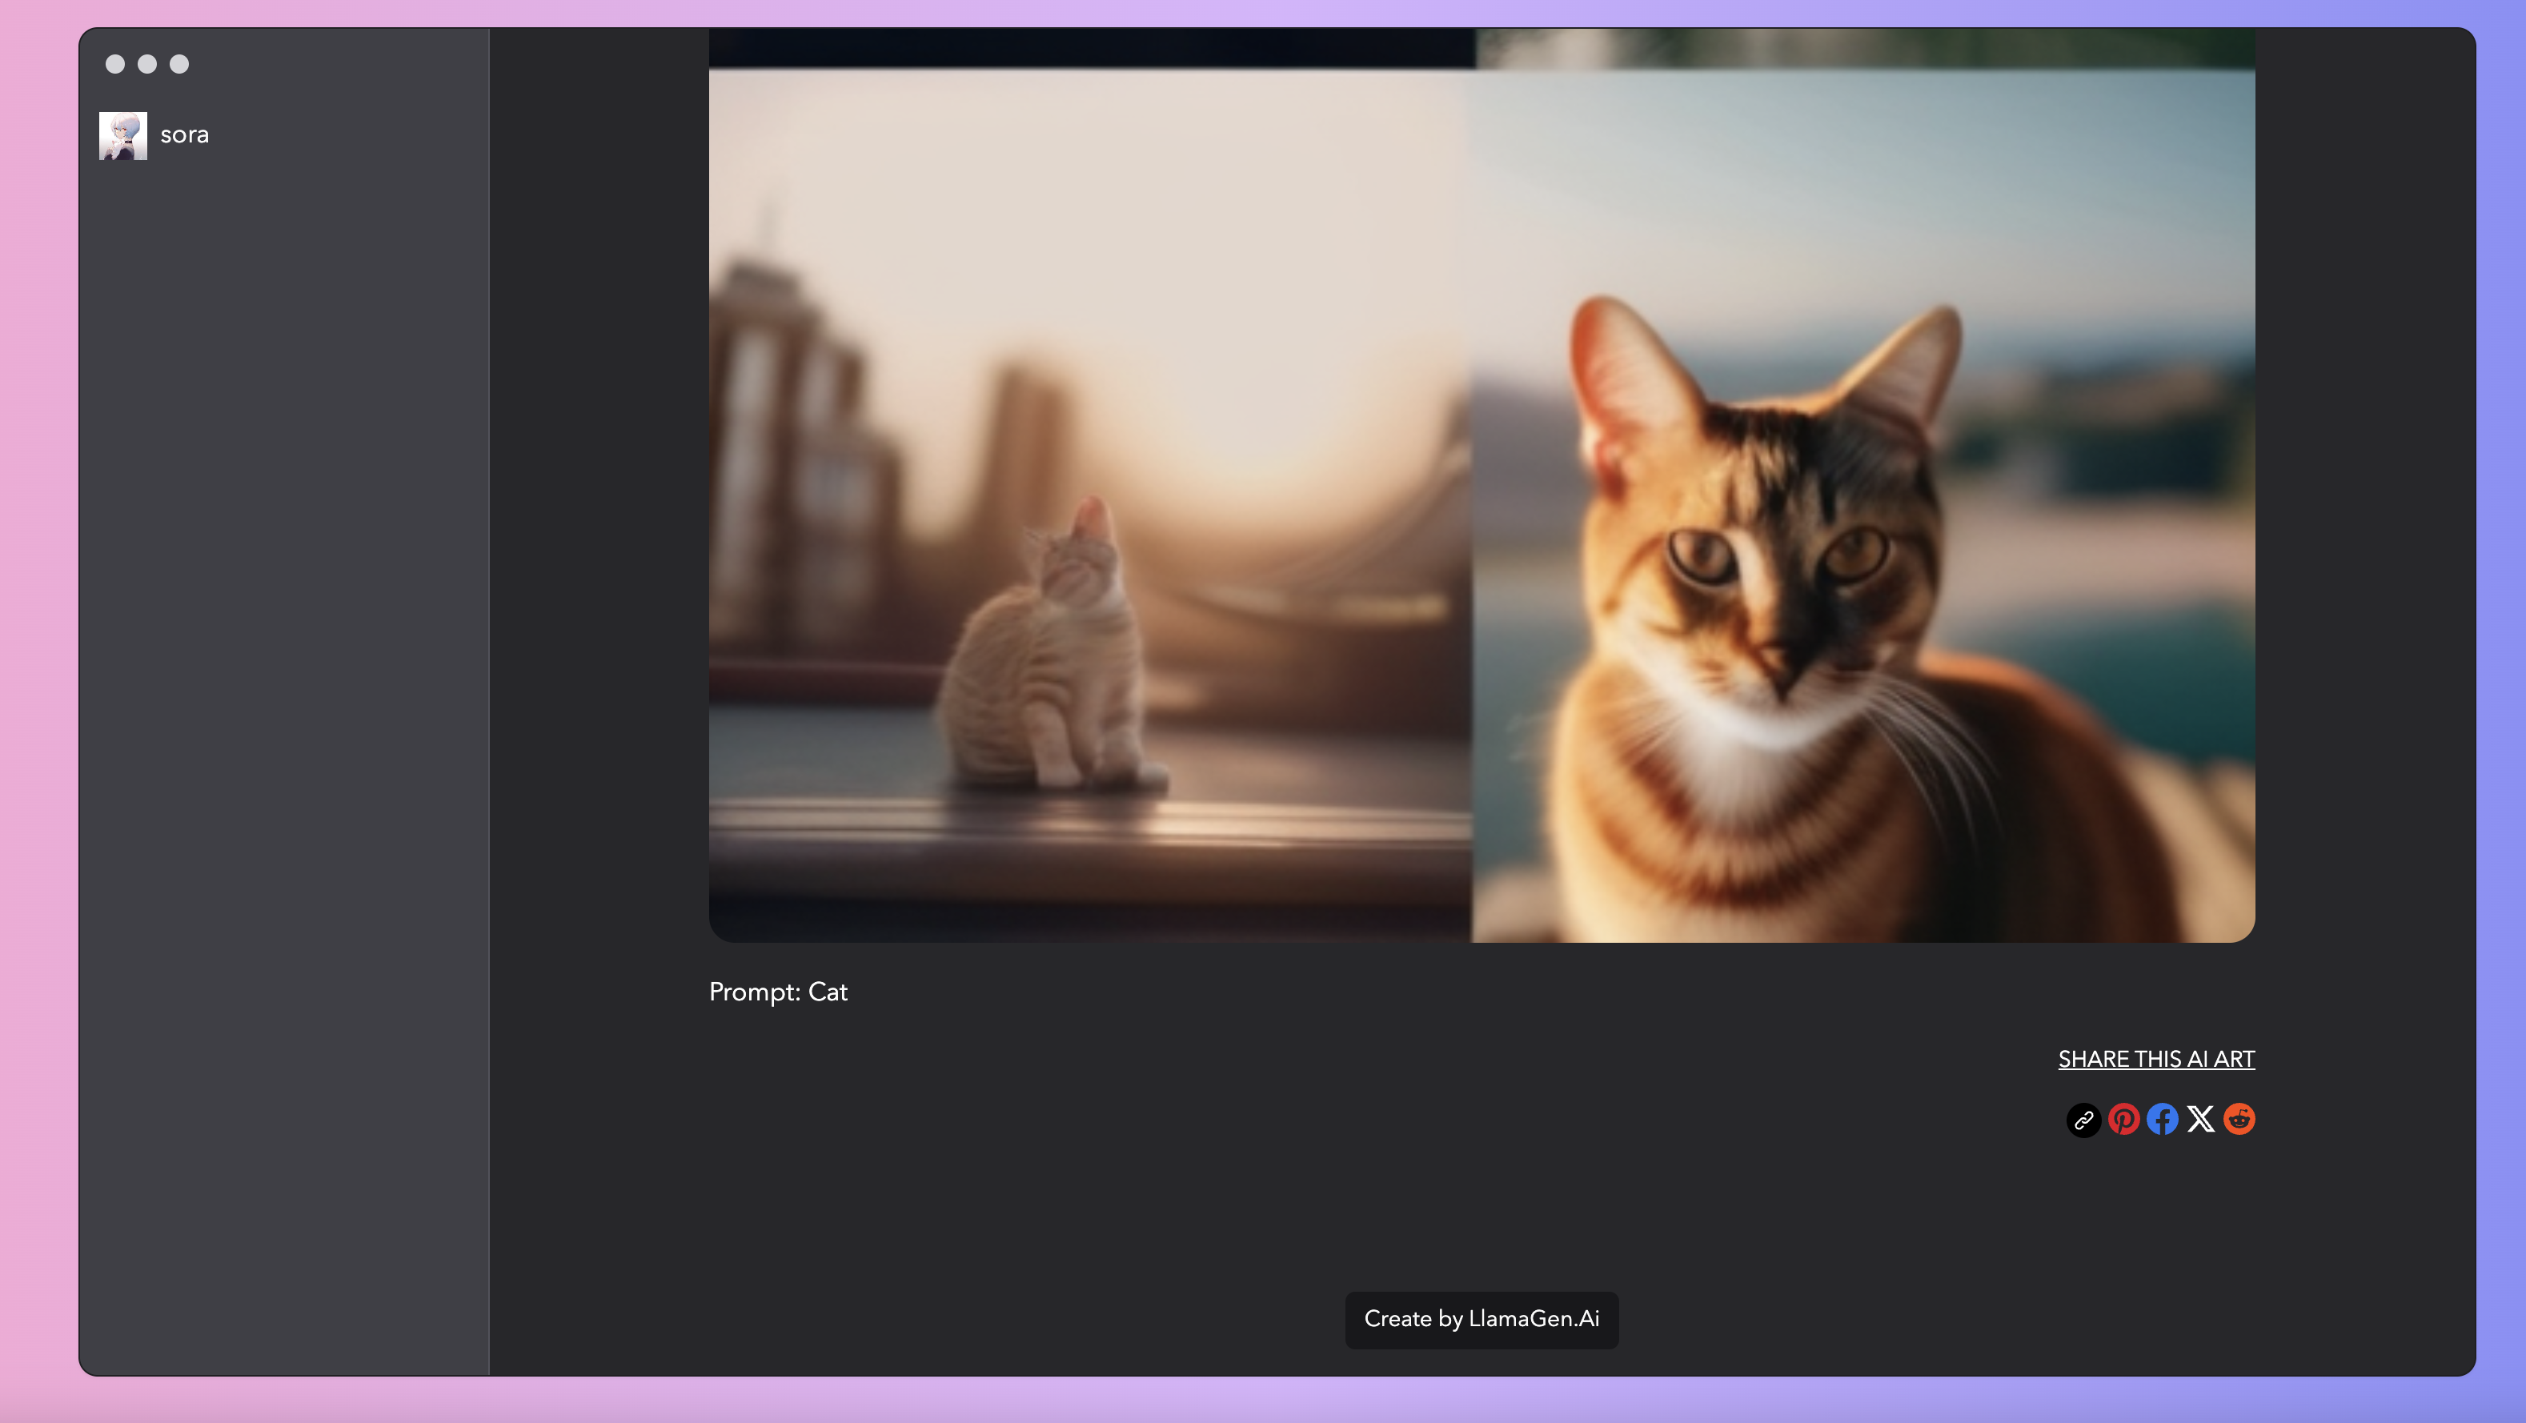2526x1423 pixels.
Task: Click the empty sidebar area below sora
Action: tap(284, 687)
